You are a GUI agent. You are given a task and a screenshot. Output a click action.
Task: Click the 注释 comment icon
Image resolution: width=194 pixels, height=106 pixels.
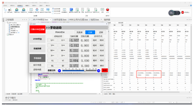102,10
